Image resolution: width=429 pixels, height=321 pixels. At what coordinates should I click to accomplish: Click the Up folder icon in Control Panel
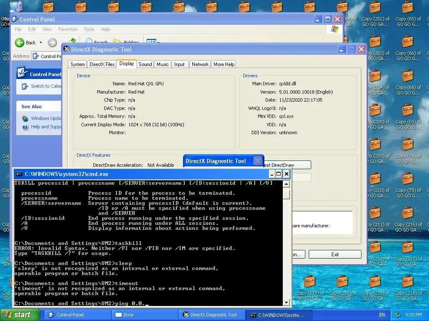pyautogui.click(x=72, y=41)
